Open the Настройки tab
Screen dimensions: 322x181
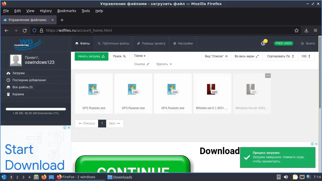183,43
